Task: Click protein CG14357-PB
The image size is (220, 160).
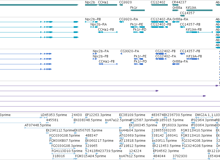Action: [190, 51]
